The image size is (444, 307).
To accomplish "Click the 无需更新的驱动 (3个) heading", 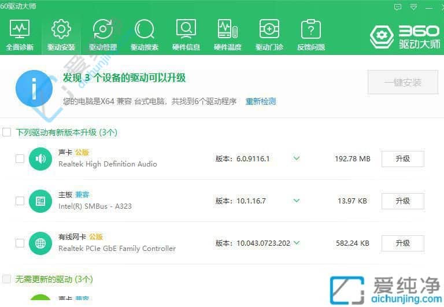I will (54, 279).
